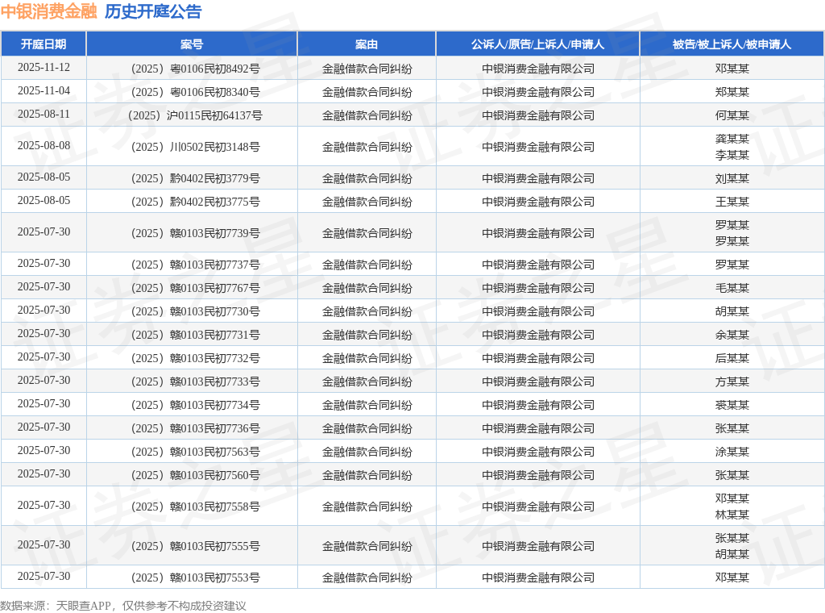This screenshot has width=825, height=613.
Task: Click the 被告/被上诉人/被申请人 header
Action: (x=732, y=44)
